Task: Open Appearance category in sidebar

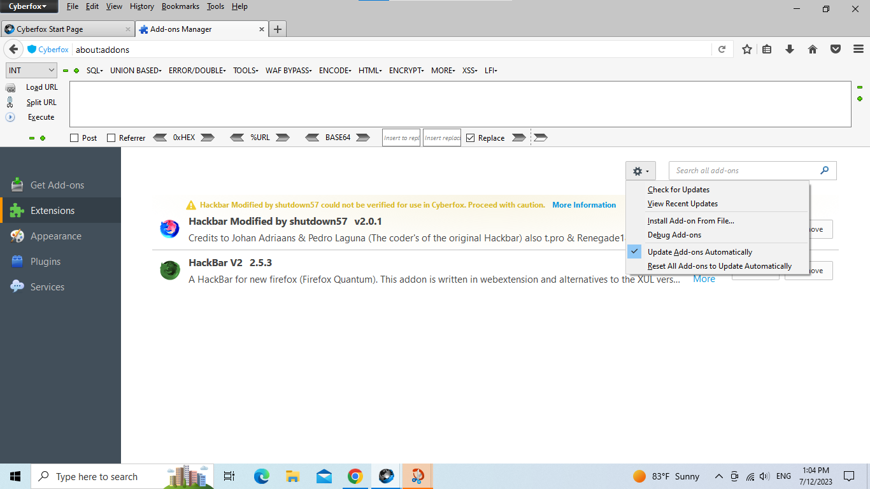Action: [x=61, y=236]
